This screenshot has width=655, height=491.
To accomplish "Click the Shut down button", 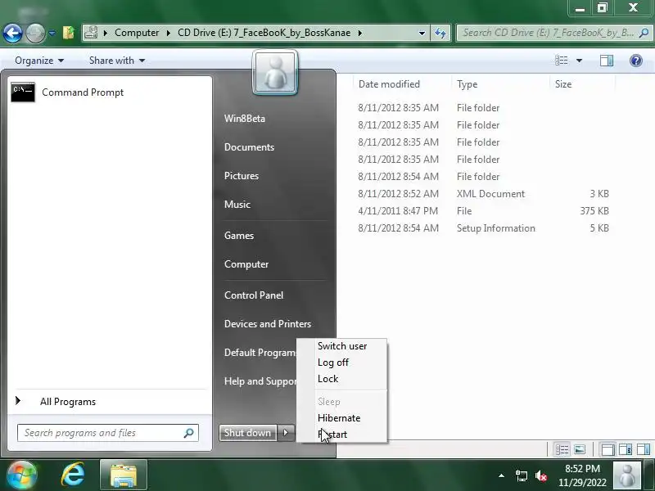I will pyautogui.click(x=248, y=433).
